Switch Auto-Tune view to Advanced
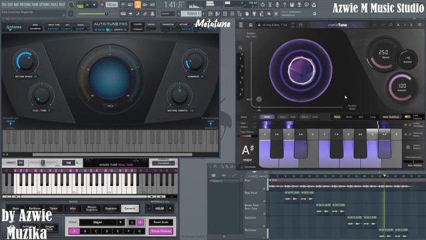426x240 pixels. pyautogui.click(x=35, y=29)
